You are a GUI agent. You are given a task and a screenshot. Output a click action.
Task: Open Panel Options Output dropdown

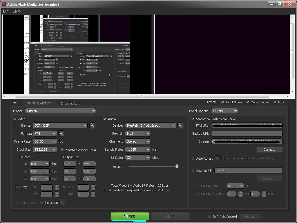click(224, 111)
